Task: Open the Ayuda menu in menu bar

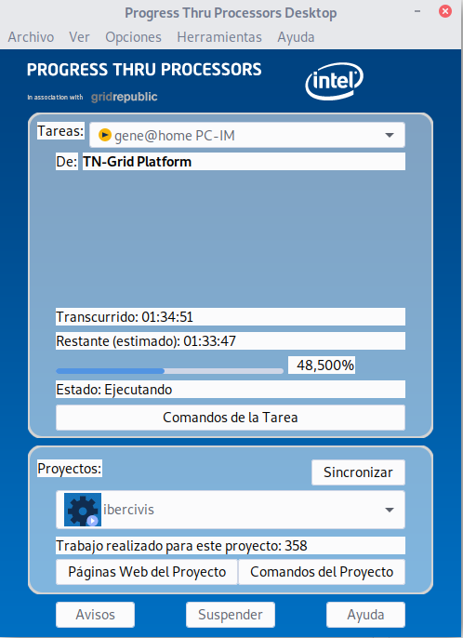Action: [296, 37]
